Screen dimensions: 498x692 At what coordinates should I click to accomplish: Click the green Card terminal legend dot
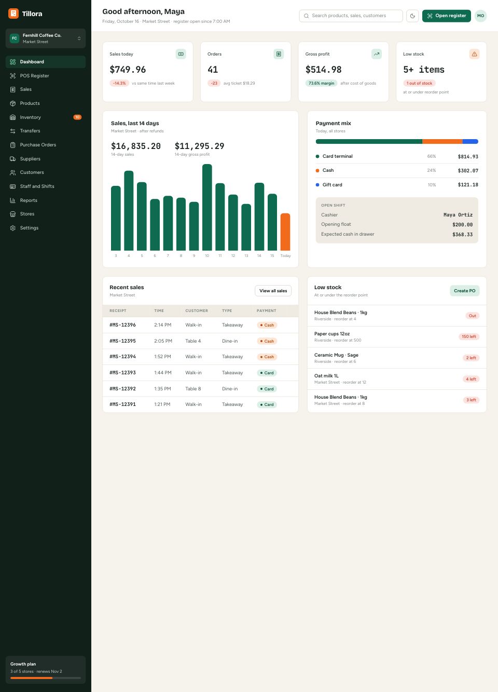coord(317,156)
